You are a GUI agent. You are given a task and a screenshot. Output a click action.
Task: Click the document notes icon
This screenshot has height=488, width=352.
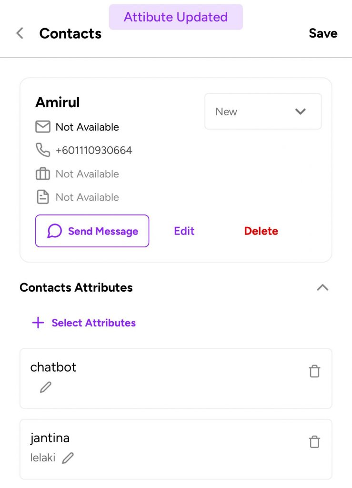click(43, 197)
